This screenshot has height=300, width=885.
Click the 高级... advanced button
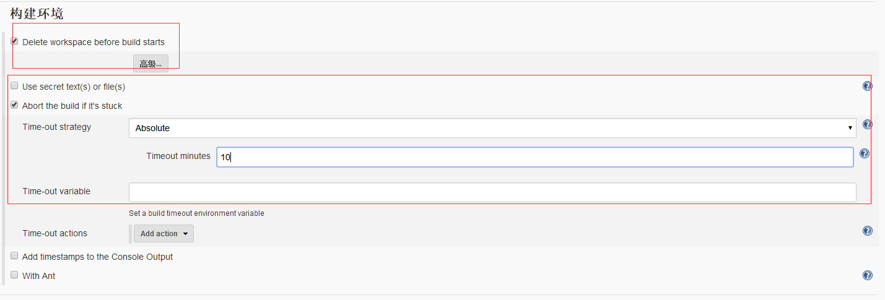coord(150,64)
